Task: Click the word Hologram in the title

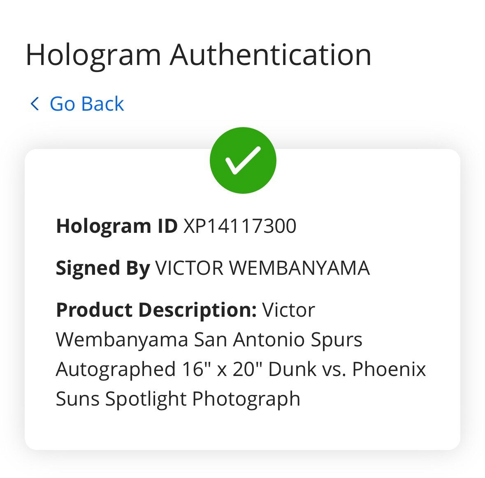Action: pos(93,56)
